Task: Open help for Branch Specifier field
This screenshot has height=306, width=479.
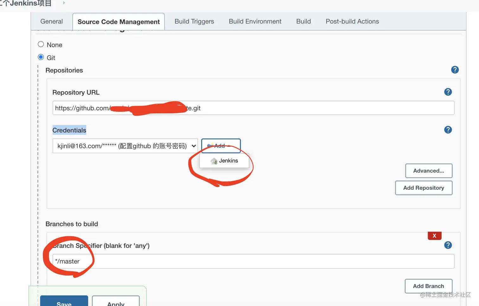Action: 448,245
